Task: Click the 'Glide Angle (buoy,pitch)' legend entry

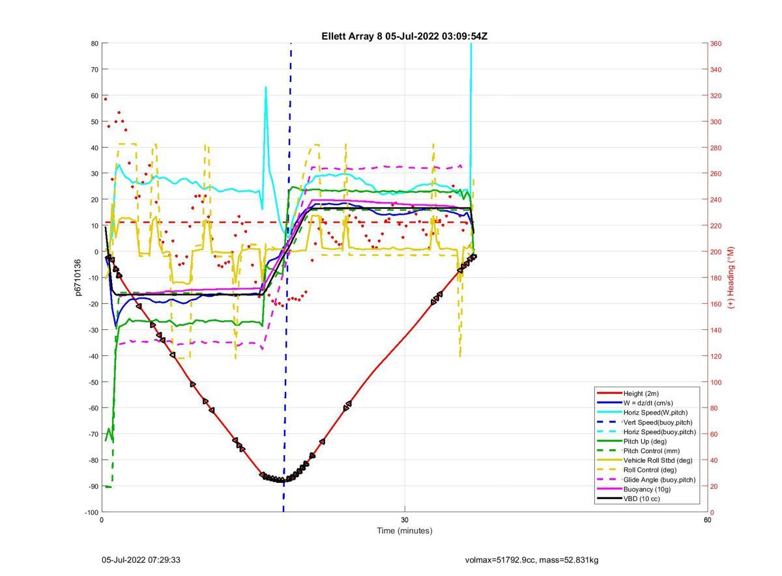Action: click(659, 480)
